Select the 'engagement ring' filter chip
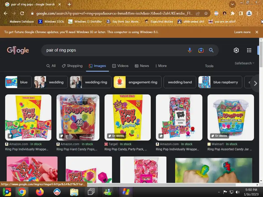Screen dimensions: 263x197 point(138,82)
